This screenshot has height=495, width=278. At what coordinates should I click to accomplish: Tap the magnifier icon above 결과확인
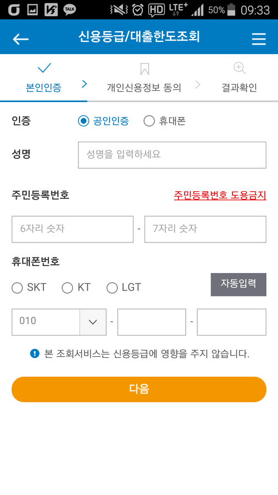click(x=239, y=68)
